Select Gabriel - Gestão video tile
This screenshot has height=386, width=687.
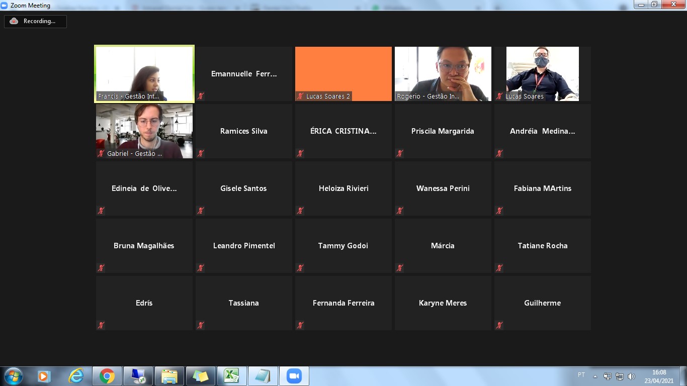144,131
